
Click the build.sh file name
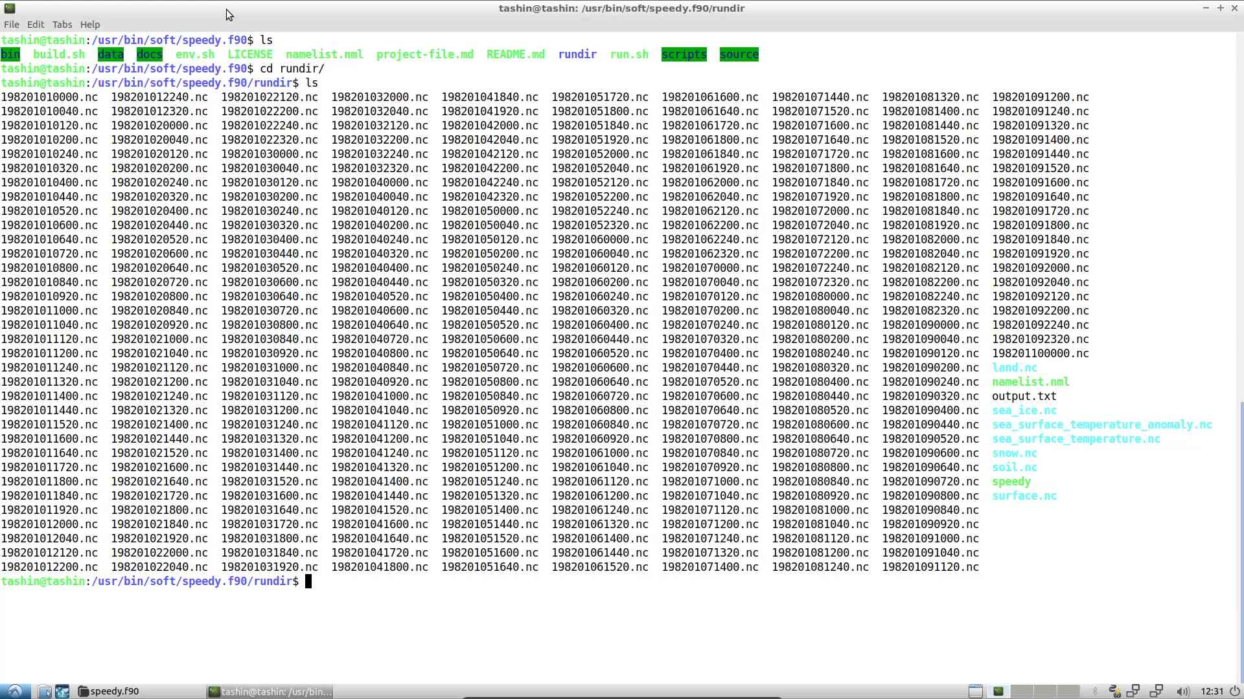tap(59, 54)
